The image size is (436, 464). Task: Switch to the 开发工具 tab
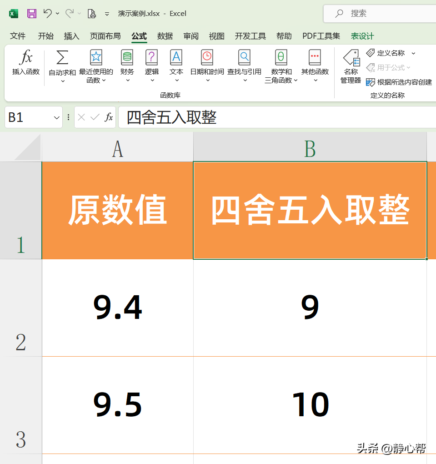(x=250, y=36)
